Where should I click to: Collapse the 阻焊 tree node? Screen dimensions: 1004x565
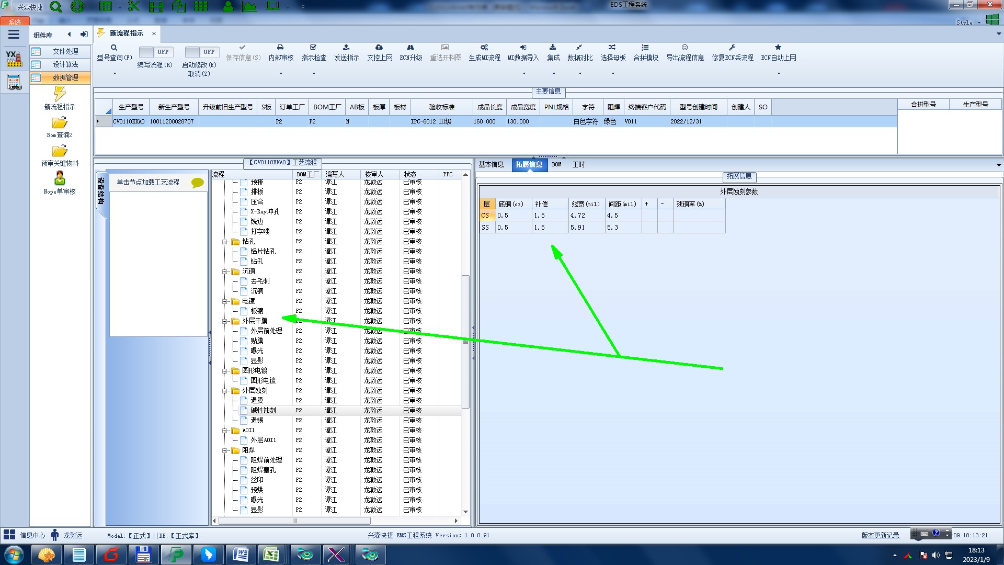[x=225, y=450]
